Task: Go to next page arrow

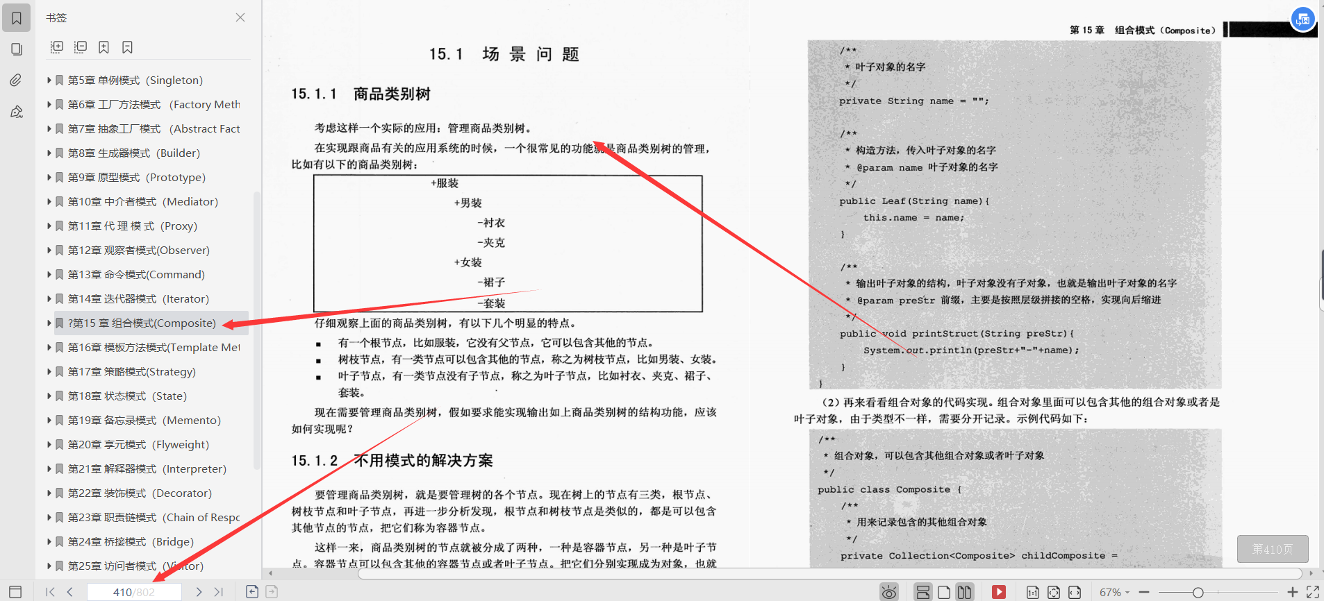Action: [x=199, y=592]
